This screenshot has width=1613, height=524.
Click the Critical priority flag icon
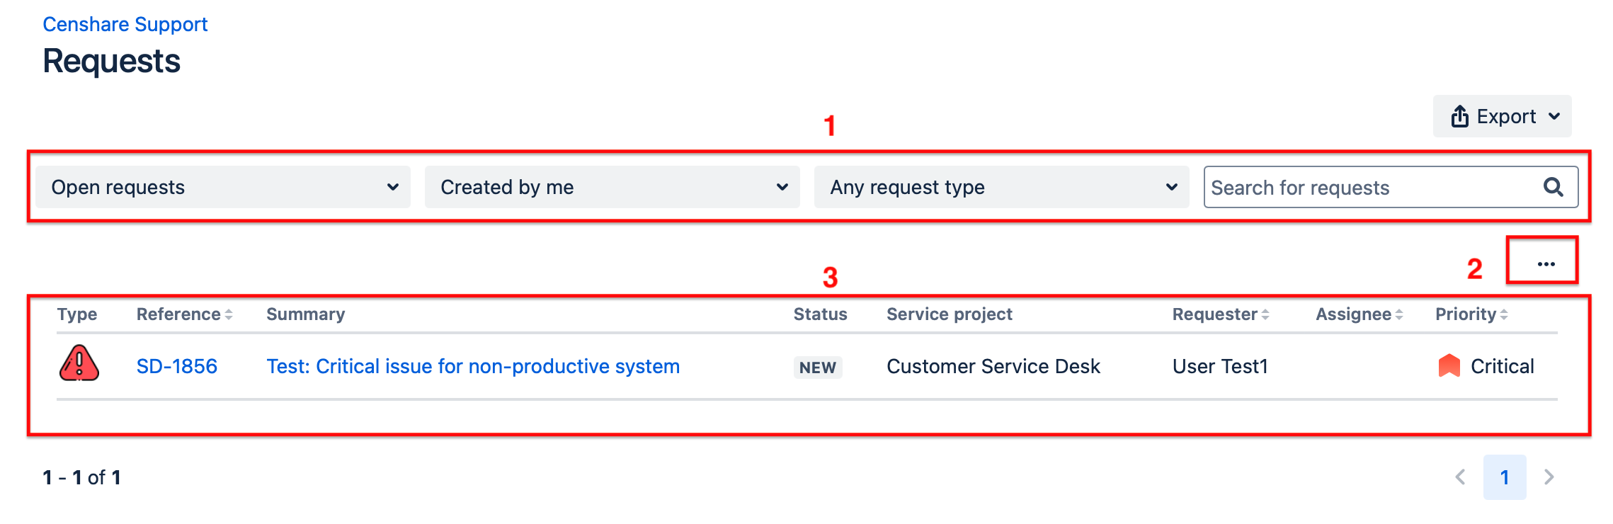(x=1449, y=366)
